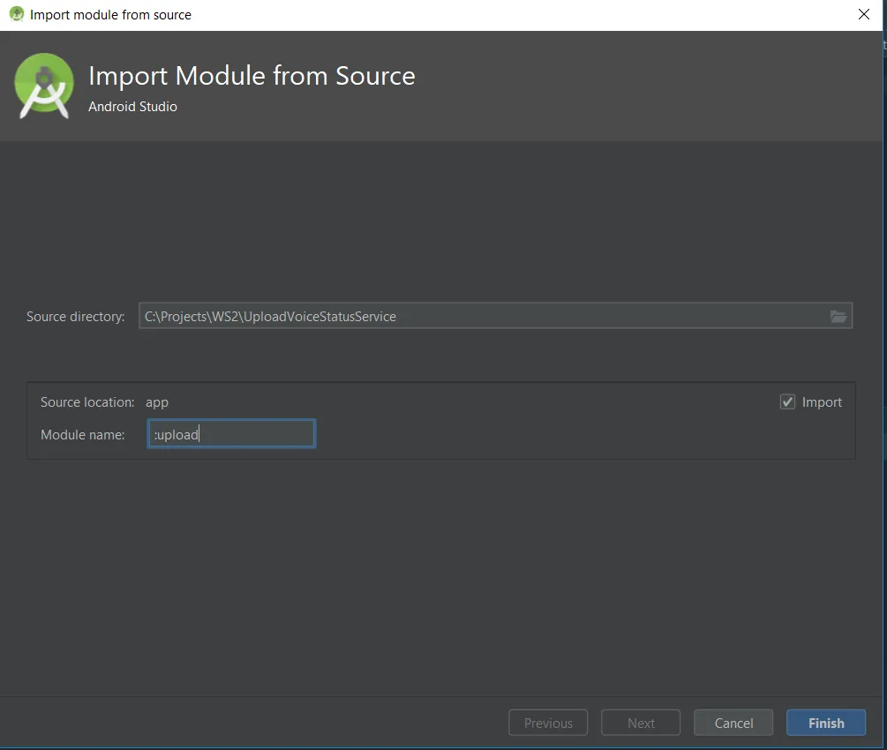Cancel the module import
Image resolution: width=887 pixels, height=750 pixels.
pyautogui.click(x=733, y=723)
